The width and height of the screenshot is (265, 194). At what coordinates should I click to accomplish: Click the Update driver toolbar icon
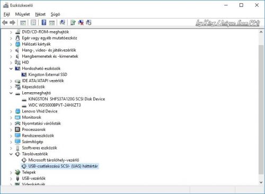coord(73,22)
